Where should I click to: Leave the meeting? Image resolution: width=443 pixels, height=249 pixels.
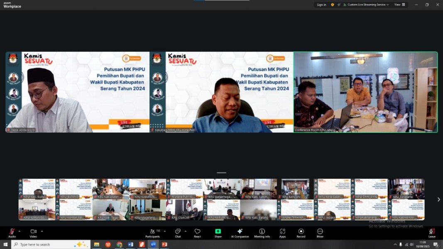coord(432,232)
